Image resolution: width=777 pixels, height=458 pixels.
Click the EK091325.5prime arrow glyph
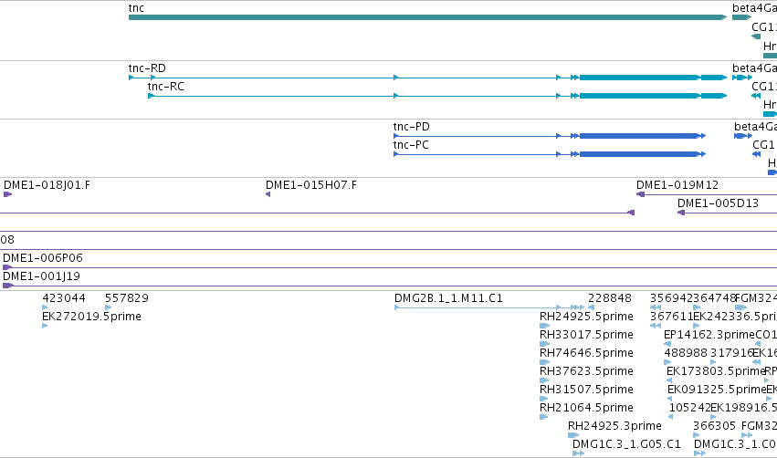coord(670,399)
